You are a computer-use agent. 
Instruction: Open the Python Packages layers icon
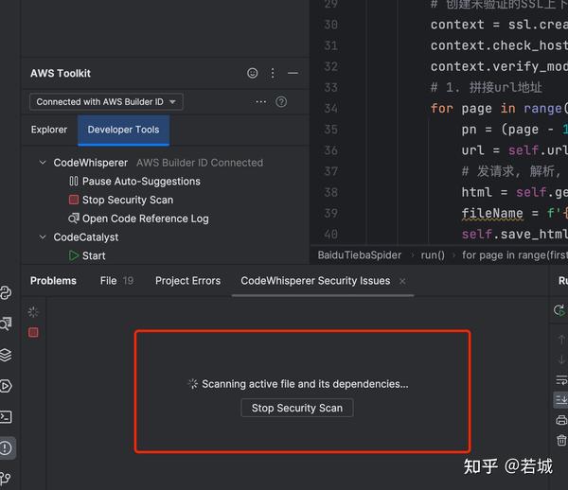[6, 355]
